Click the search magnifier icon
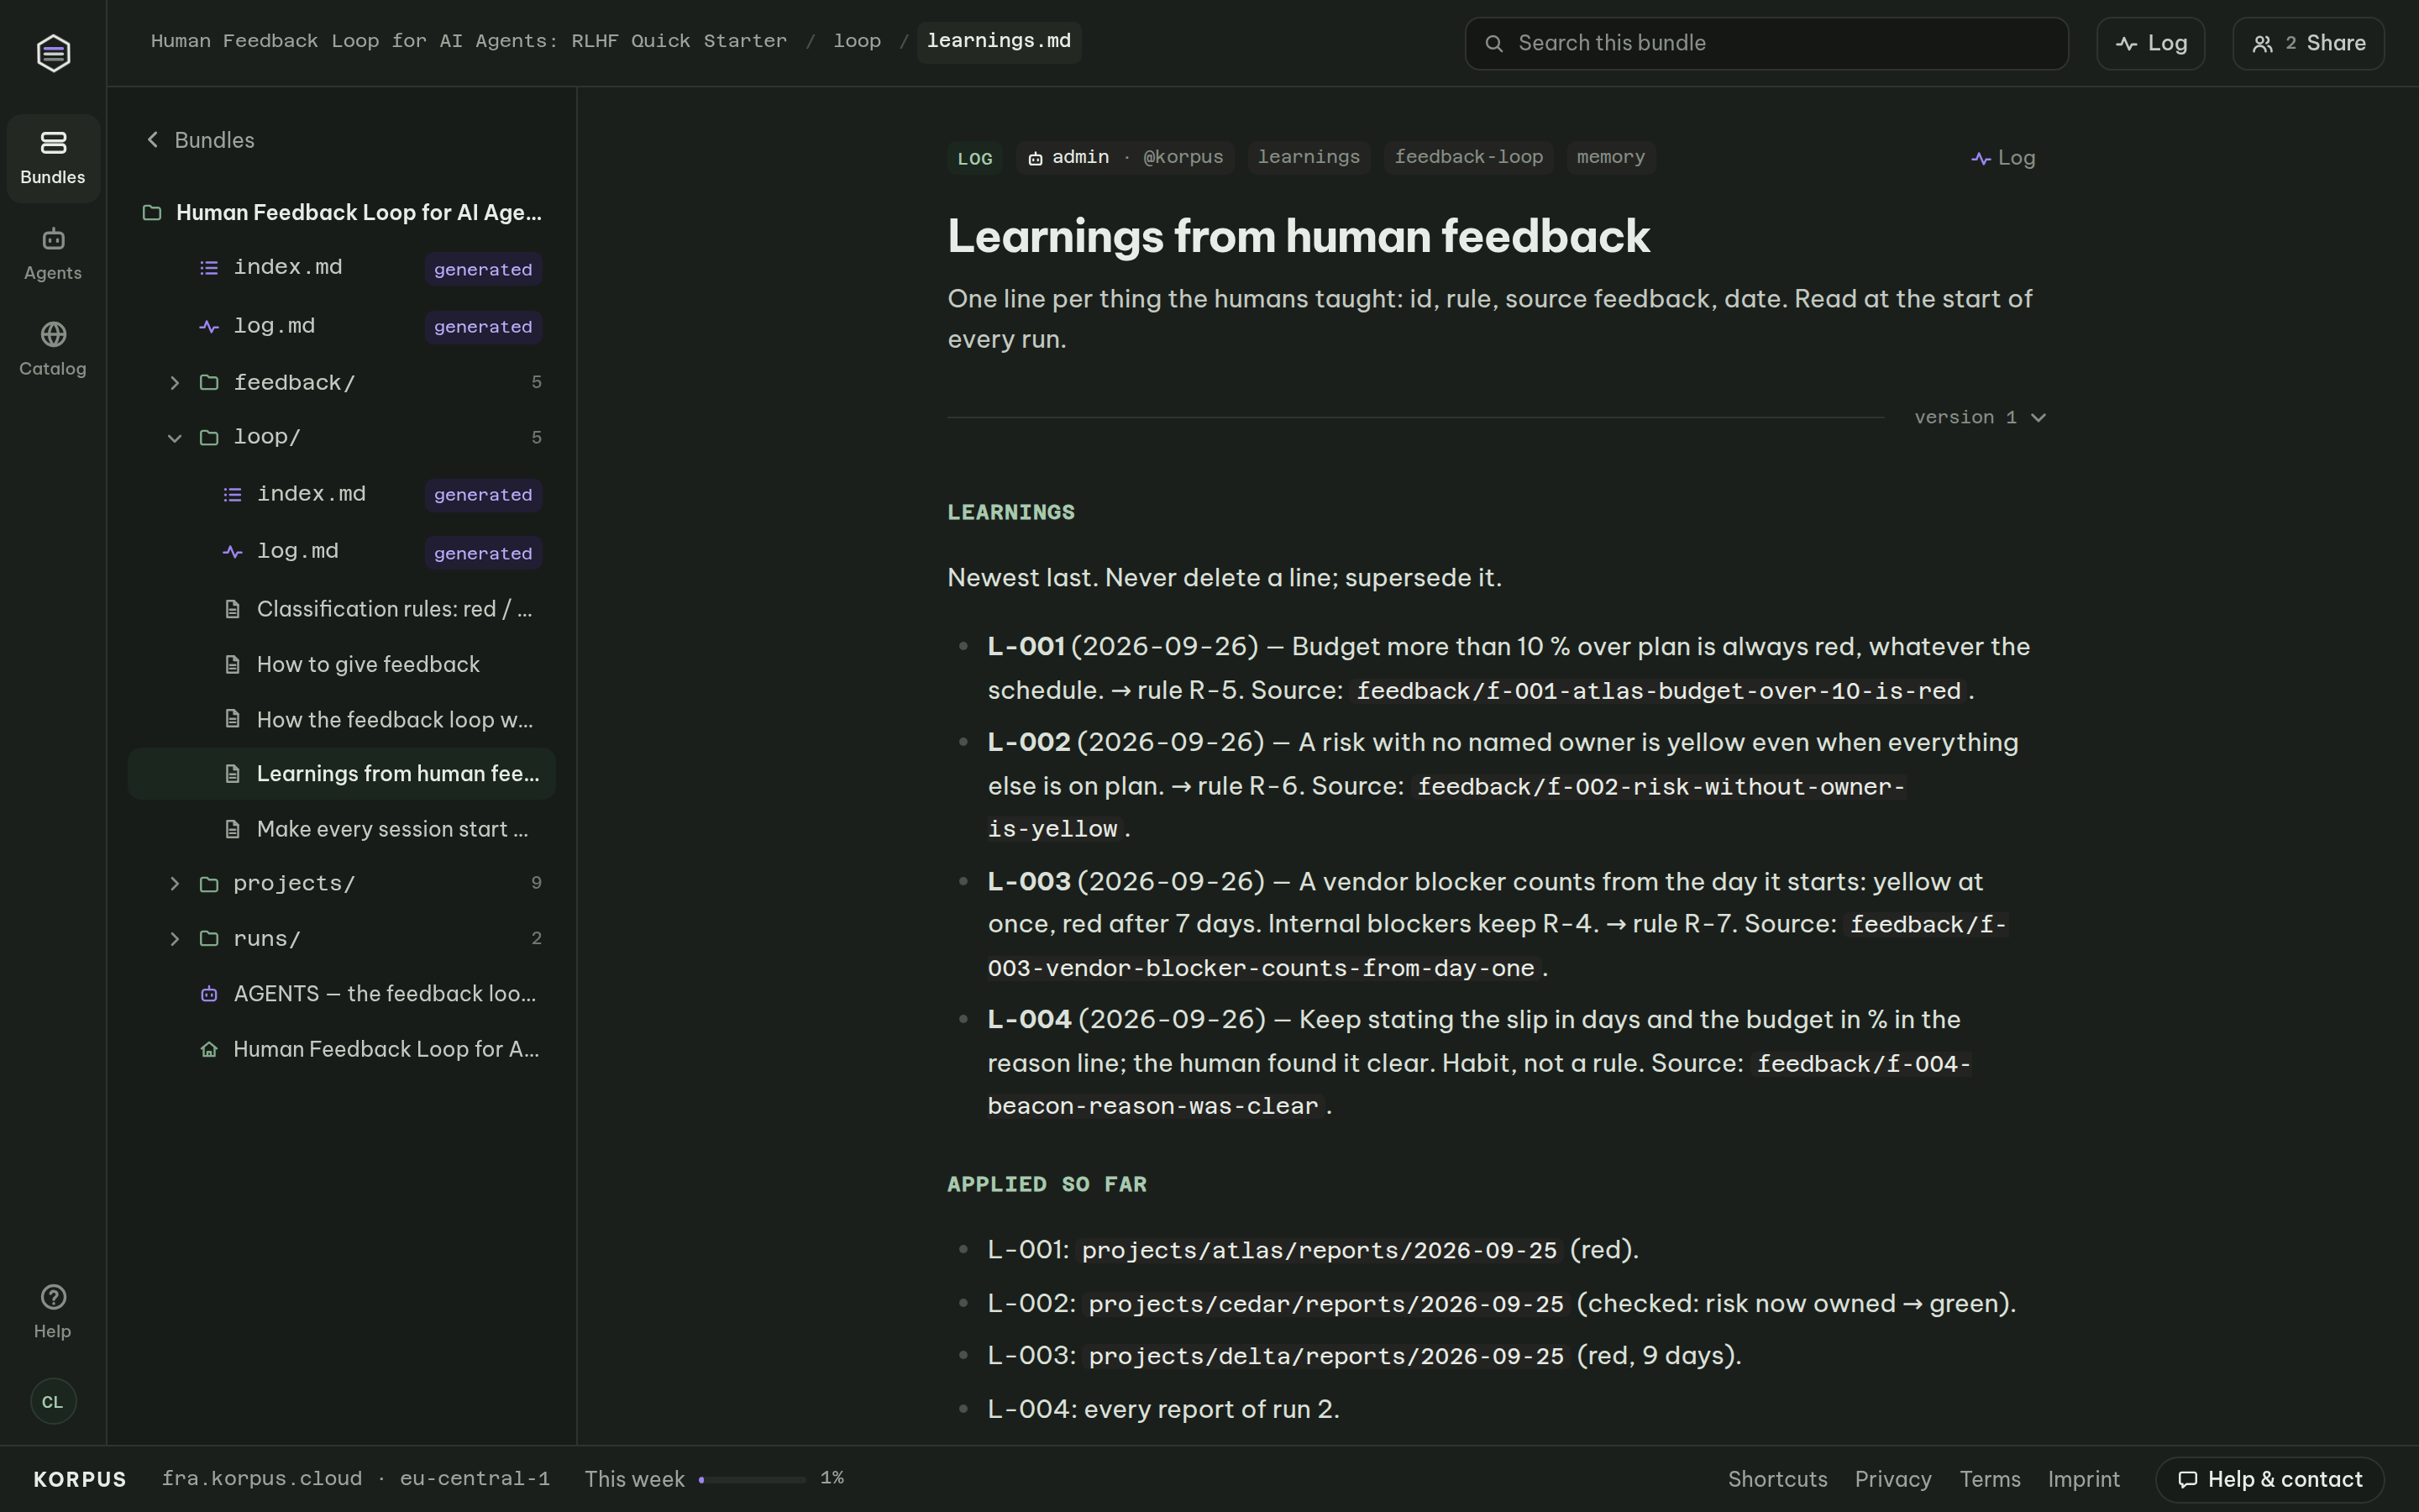This screenshot has height=1512, width=2419. [1493, 43]
